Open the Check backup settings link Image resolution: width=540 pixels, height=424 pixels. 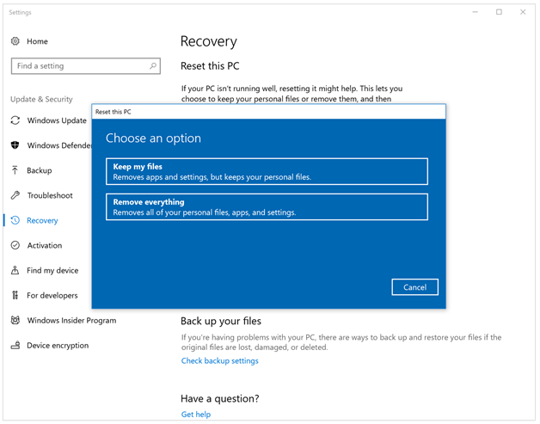coord(220,360)
